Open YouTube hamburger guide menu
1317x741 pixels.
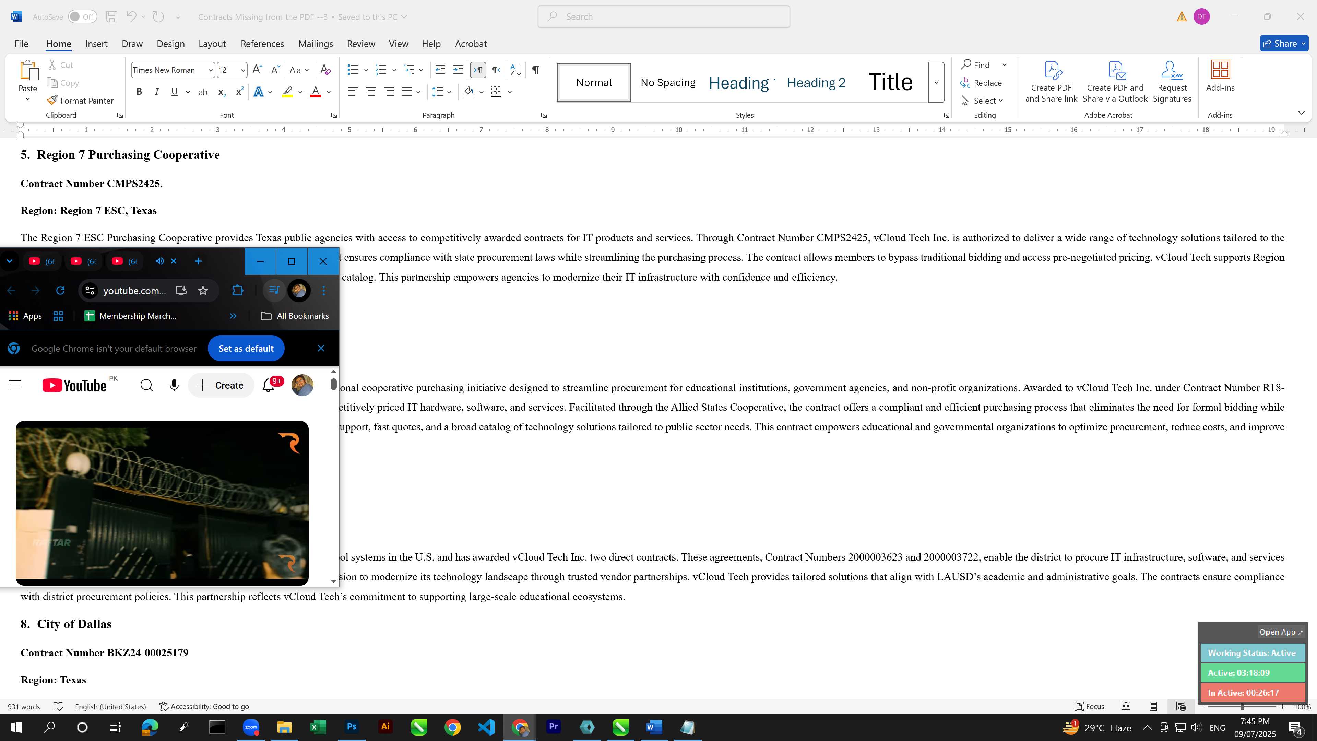[15, 386]
